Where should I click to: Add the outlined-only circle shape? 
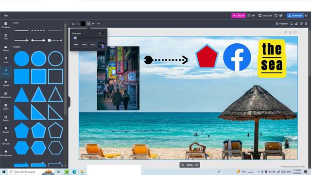coord(55,58)
